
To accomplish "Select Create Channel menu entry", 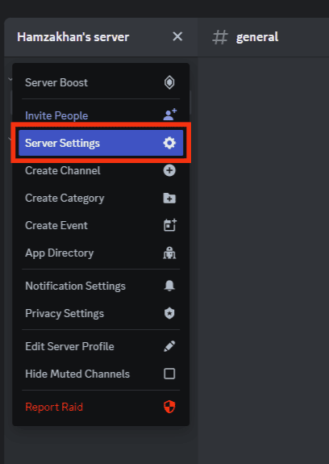I will pyautogui.click(x=101, y=170).
